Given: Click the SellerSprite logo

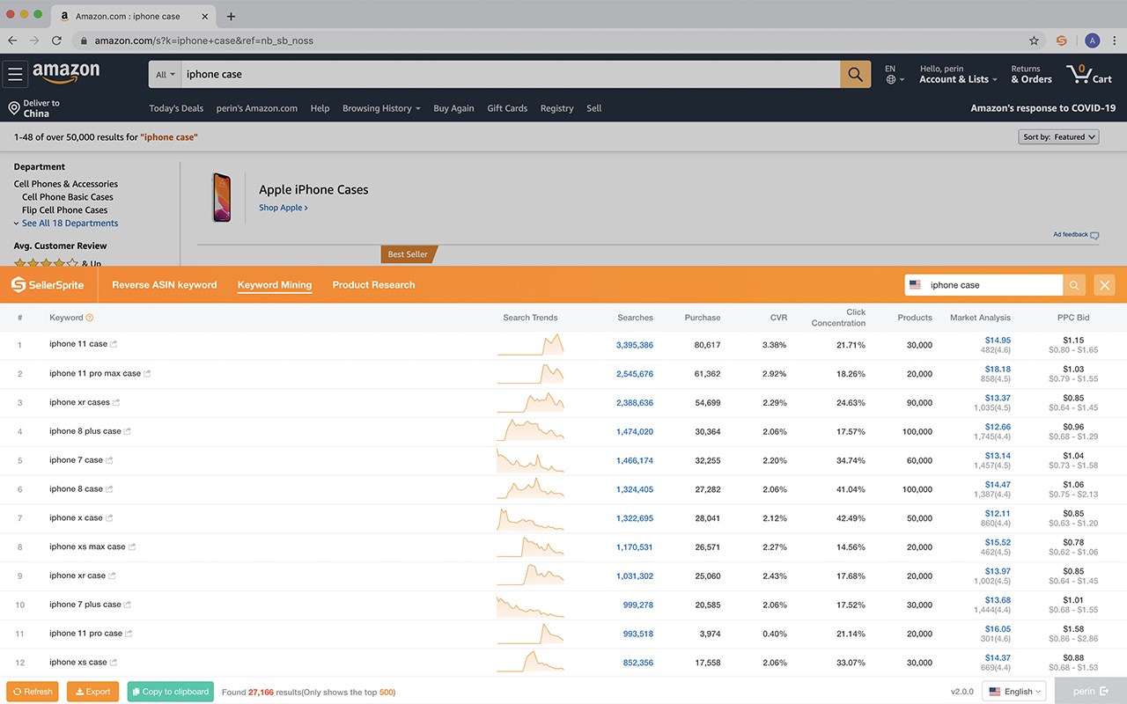Looking at the screenshot, I should 48,285.
